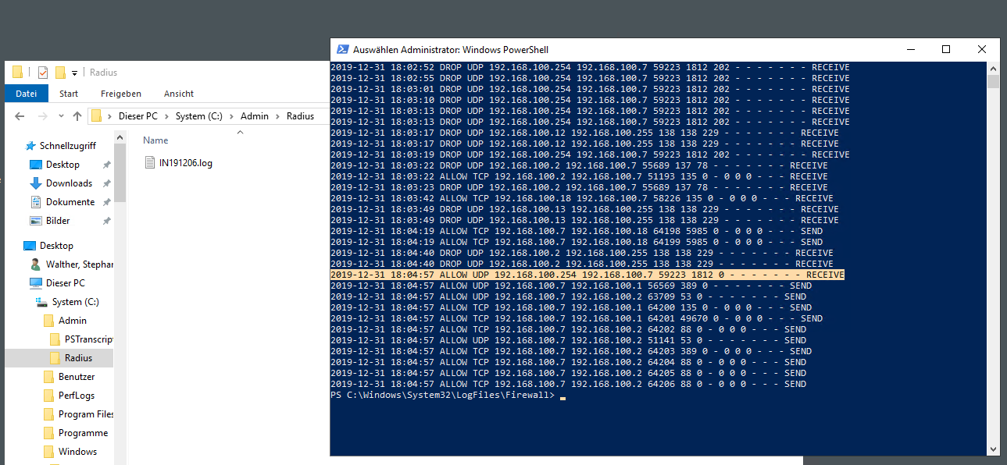This screenshot has width=1007, height=465.
Task: Click the Explorer back arrow
Action: point(20,116)
